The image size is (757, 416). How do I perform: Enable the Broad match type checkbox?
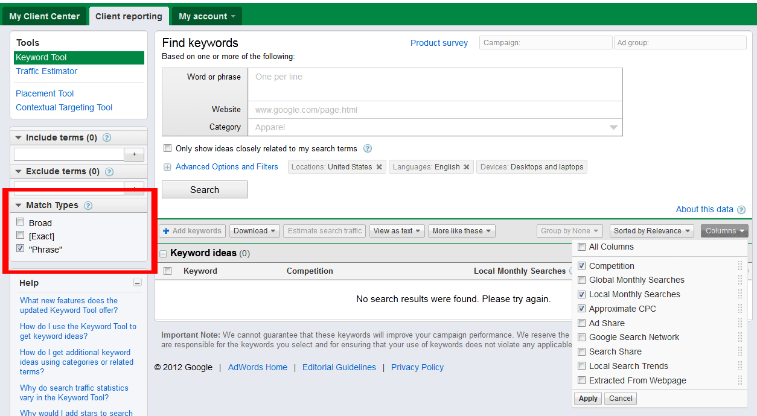point(21,222)
